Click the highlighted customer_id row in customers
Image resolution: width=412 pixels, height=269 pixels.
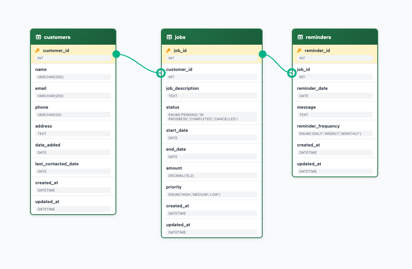click(73, 54)
